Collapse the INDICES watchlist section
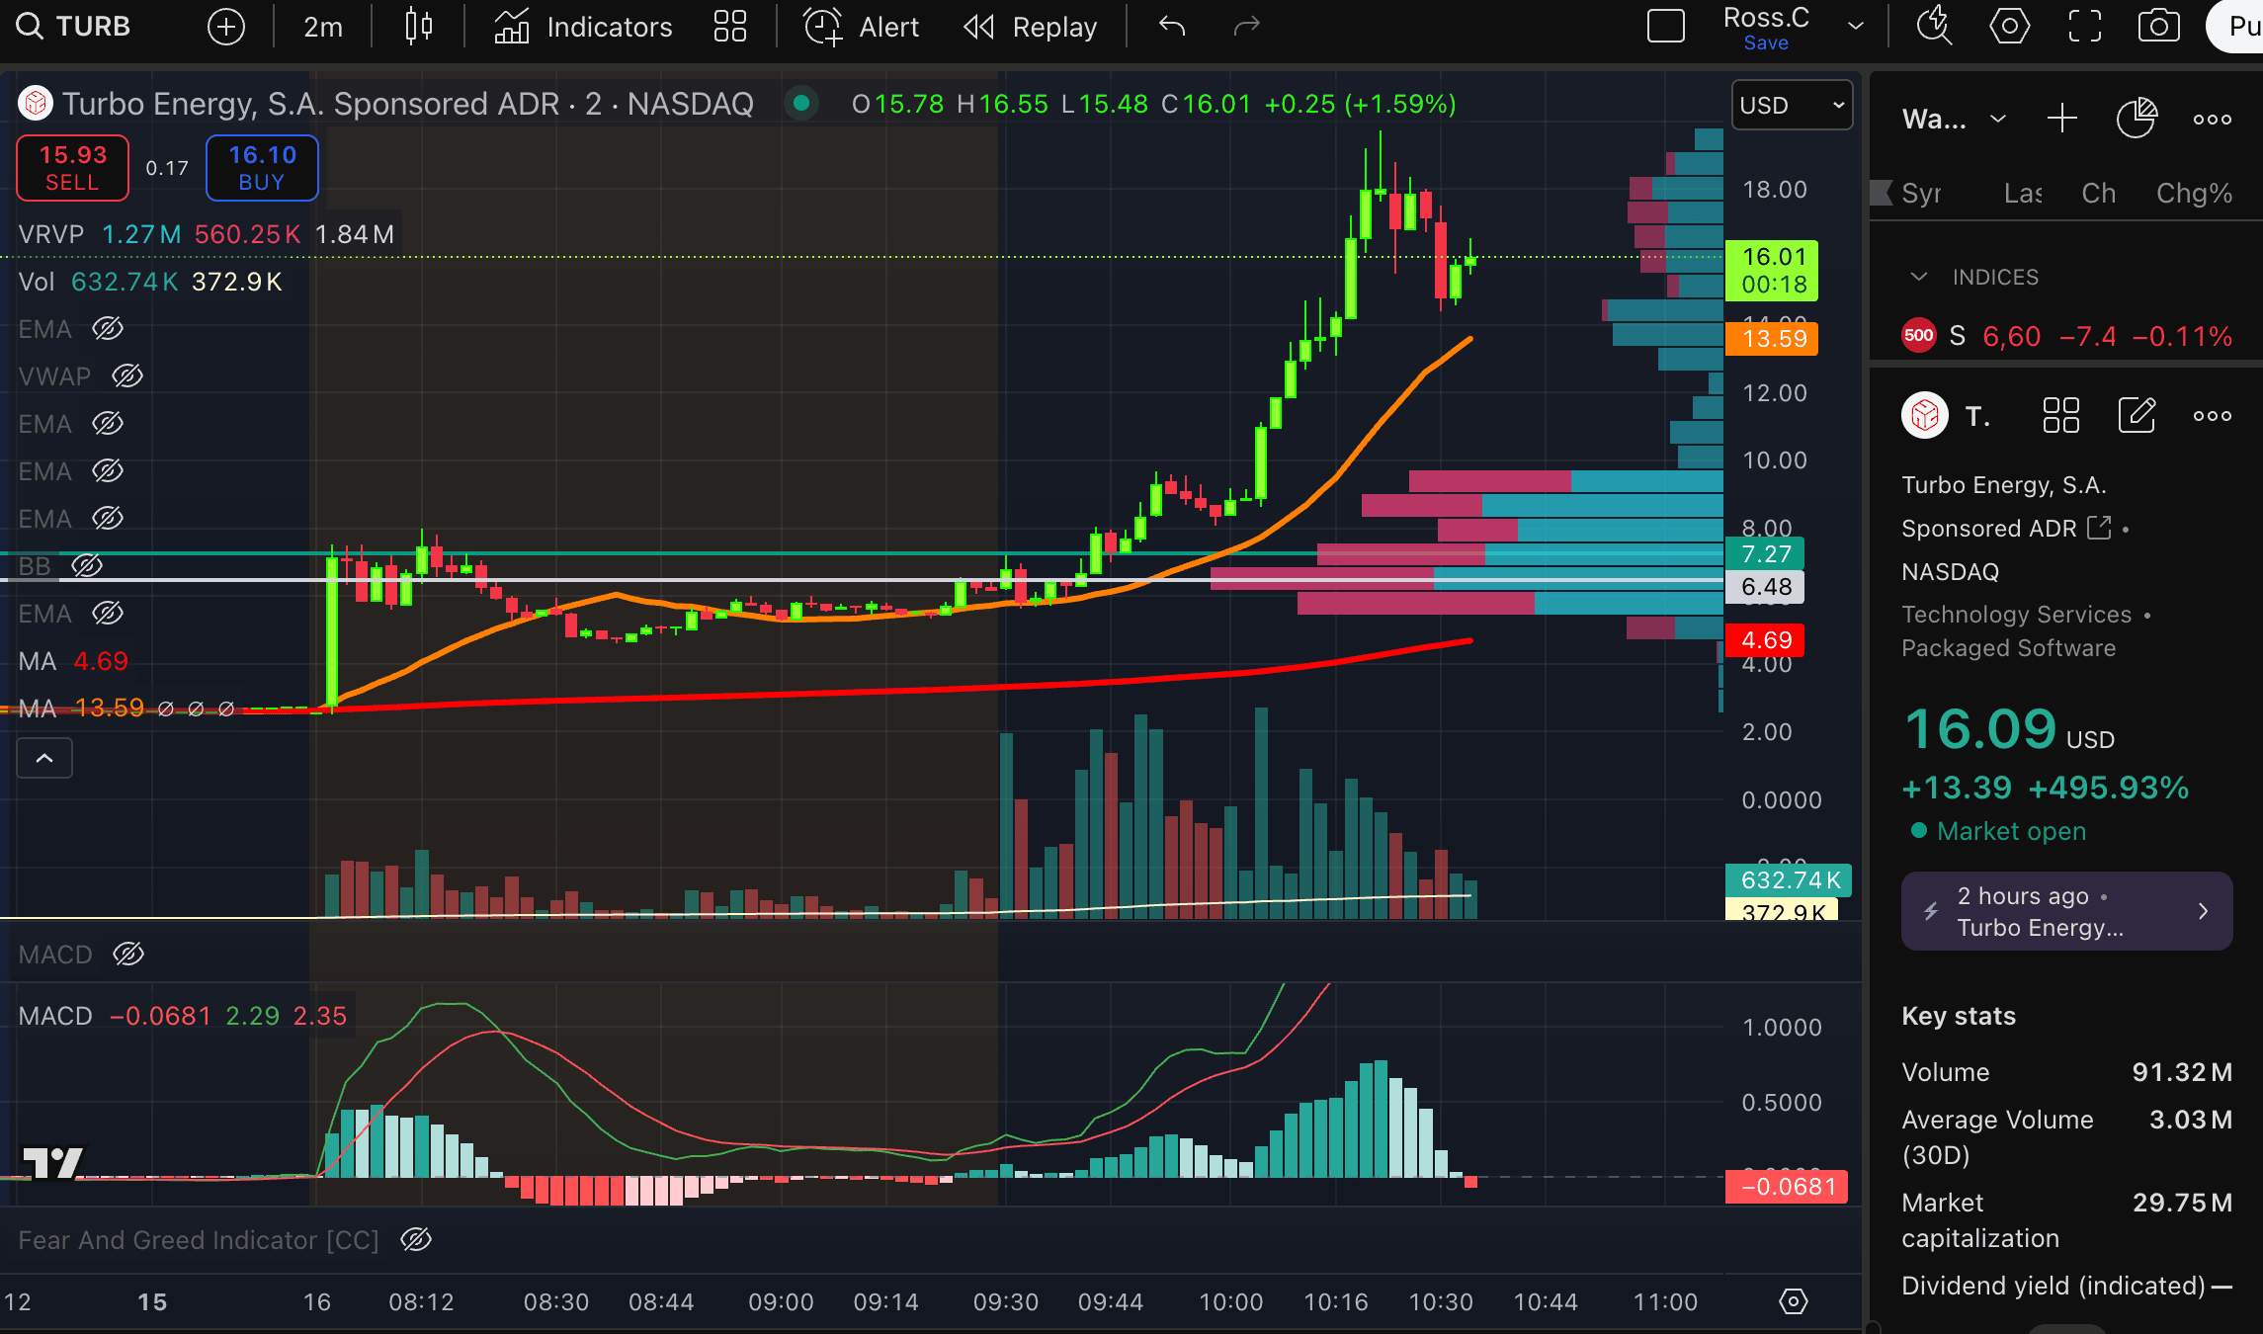This screenshot has width=2263, height=1334. [1919, 278]
